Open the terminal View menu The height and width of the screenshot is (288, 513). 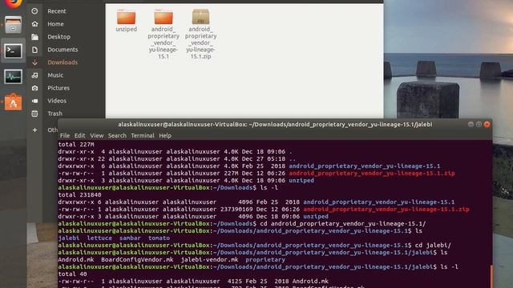pyautogui.click(x=96, y=135)
